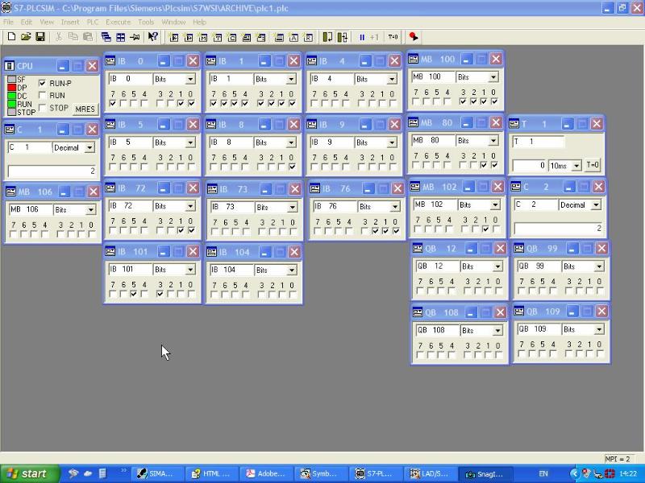Toggle always-on-top pin icon
Screen dimensions: 645x483
click(x=135, y=37)
